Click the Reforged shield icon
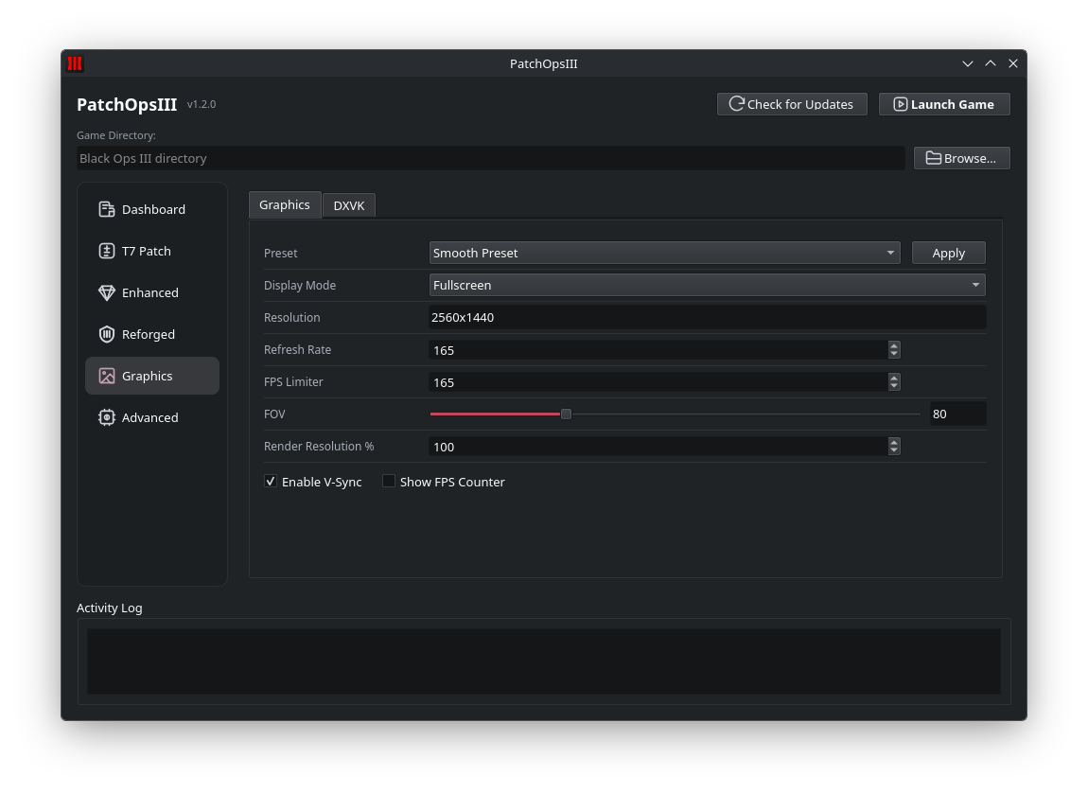This screenshot has width=1088, height=793. tap(106, 334)
